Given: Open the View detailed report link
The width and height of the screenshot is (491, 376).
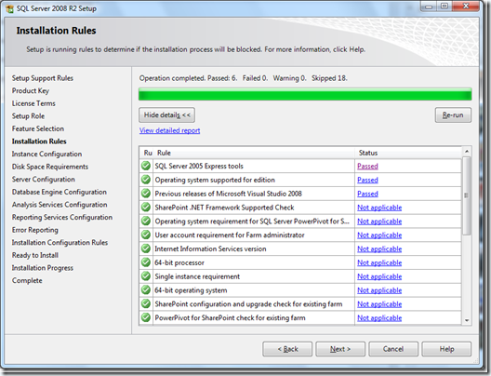Looking at the screenshot, I should click(169, 130).
